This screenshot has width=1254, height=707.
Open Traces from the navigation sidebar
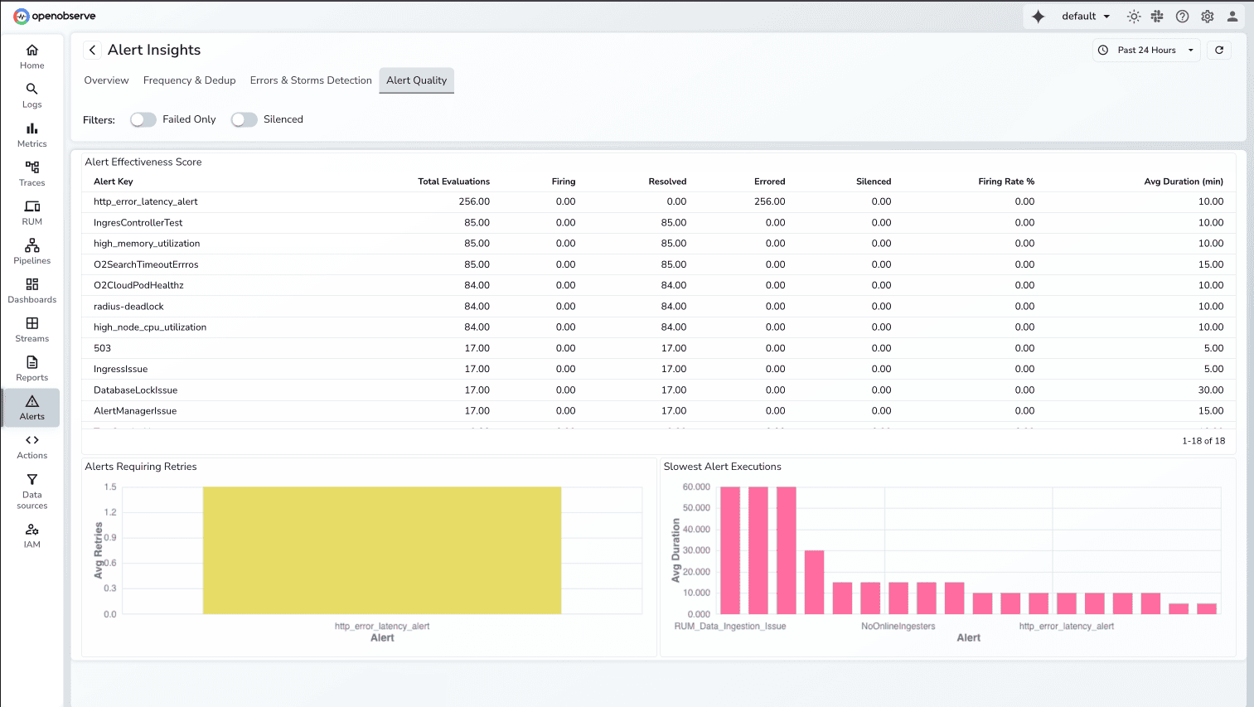[x=31, y=173]
